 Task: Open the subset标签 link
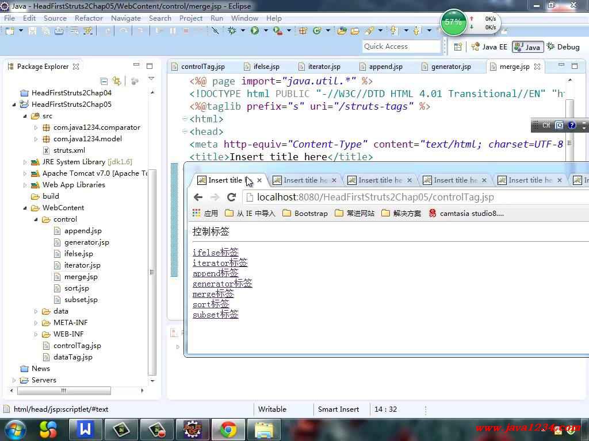(215, 314)
